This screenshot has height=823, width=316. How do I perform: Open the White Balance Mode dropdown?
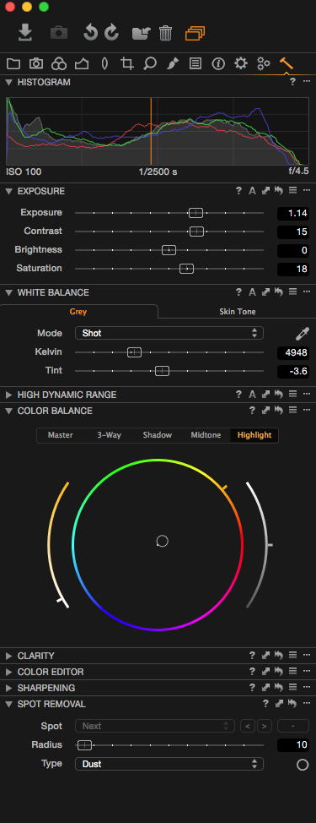(169, 333)
